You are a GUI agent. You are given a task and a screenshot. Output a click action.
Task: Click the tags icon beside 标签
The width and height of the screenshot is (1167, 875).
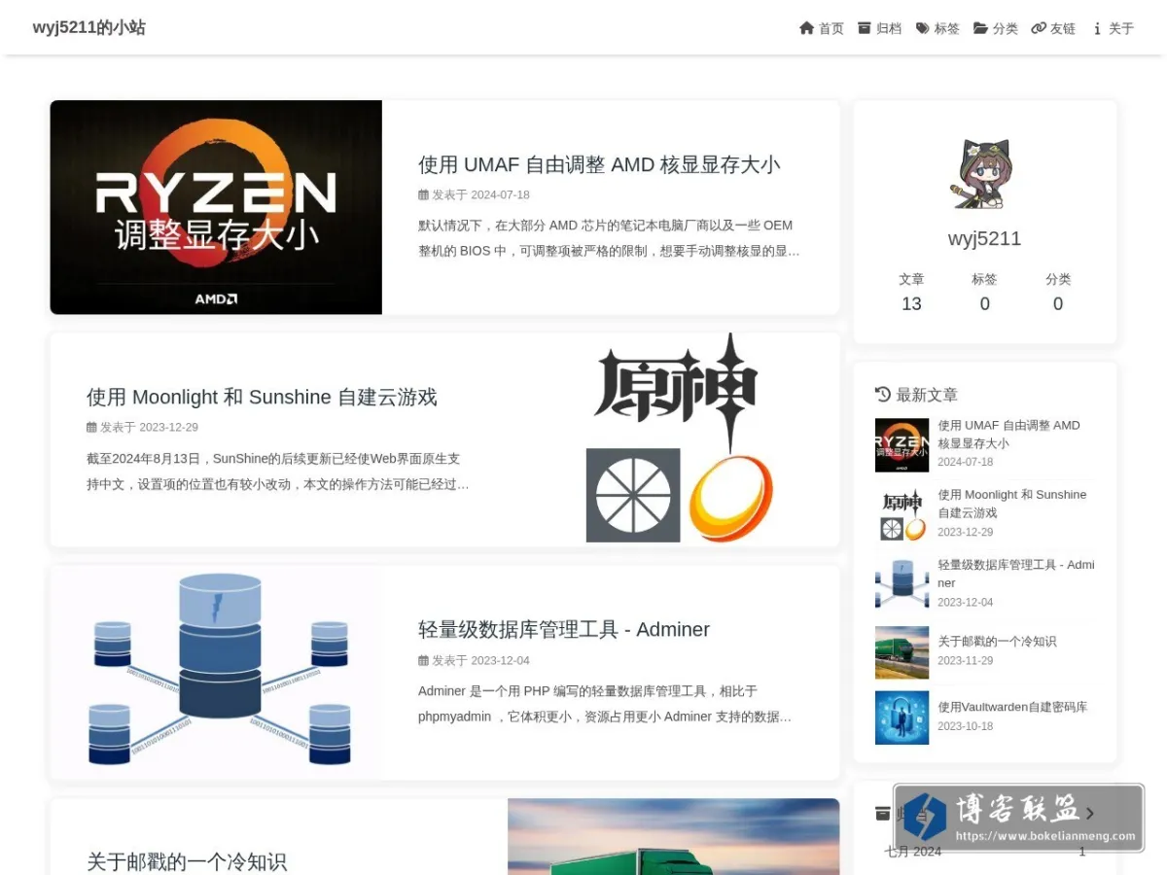923,28
